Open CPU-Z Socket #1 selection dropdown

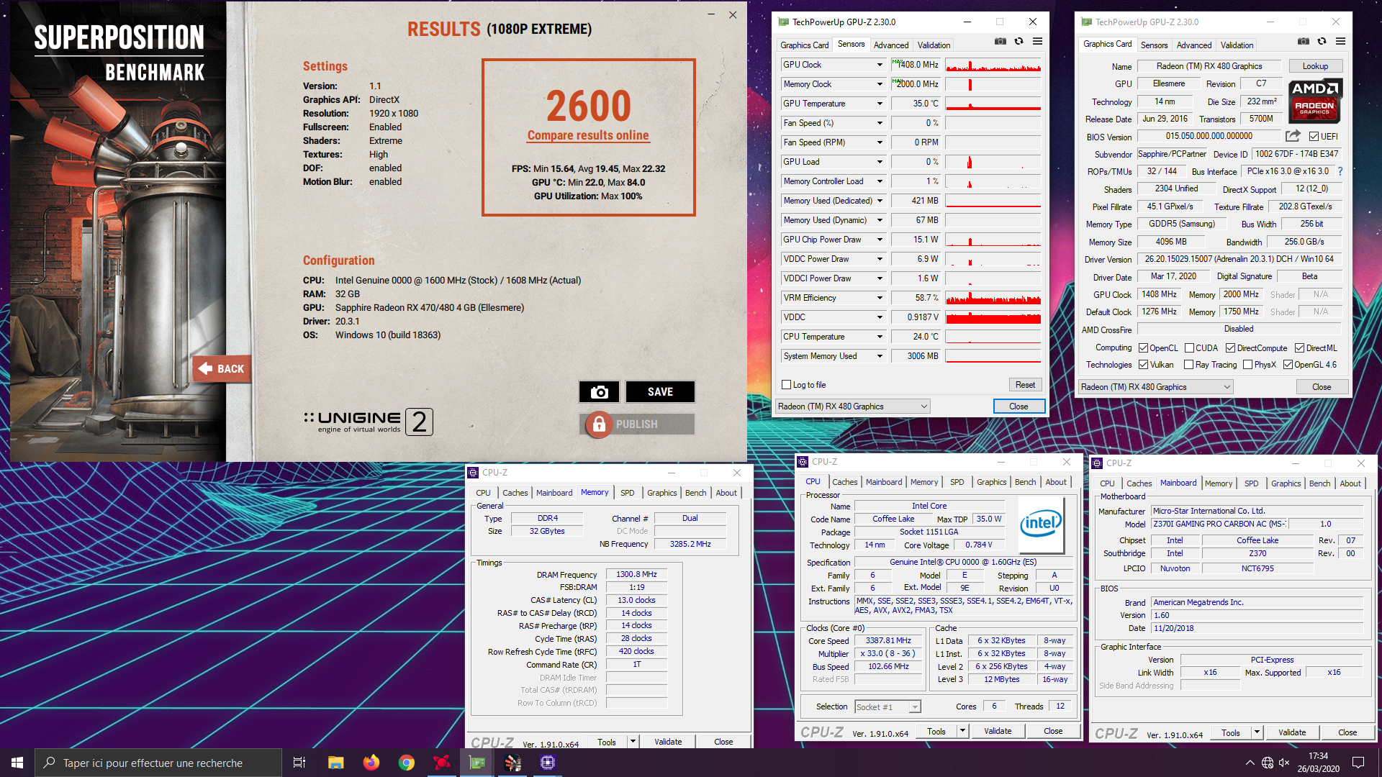[x=888, y=707]
